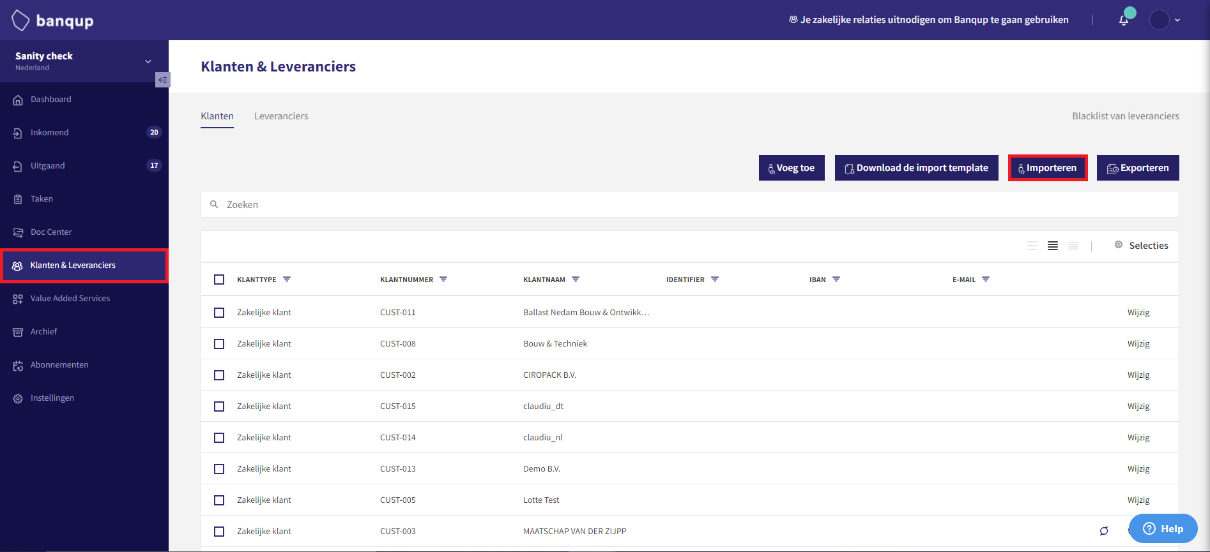
Task: Select the medium row density icon
Action: tap(1053, 246)
